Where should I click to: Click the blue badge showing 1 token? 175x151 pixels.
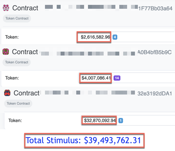click(121, 120)
